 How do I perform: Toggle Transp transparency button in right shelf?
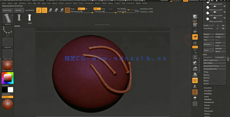(x=195, y=86)
